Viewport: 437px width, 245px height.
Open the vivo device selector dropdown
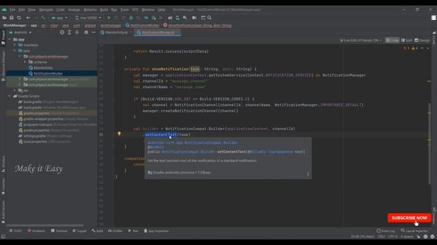[x=88, y=18]
